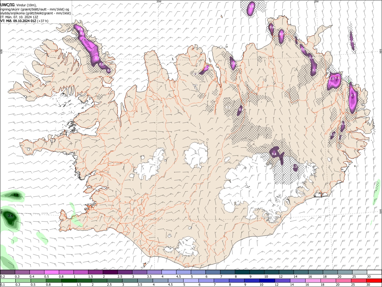The image size is (382, 287).
Task: Select the bottom-row dark green swatch between 1 and 1.5
Action: point(68,280)
